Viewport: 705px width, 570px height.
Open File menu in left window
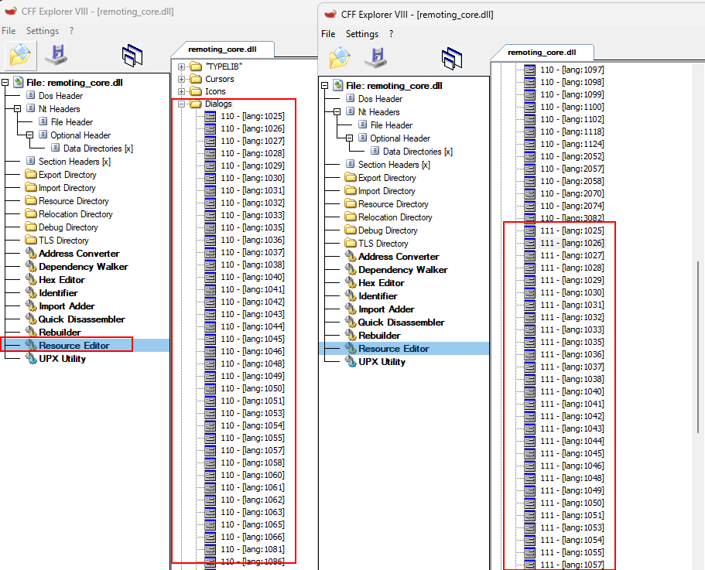pos(9,30)
